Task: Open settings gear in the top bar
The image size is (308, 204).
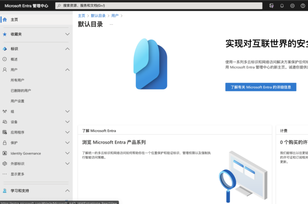Action: click(292, 6)
